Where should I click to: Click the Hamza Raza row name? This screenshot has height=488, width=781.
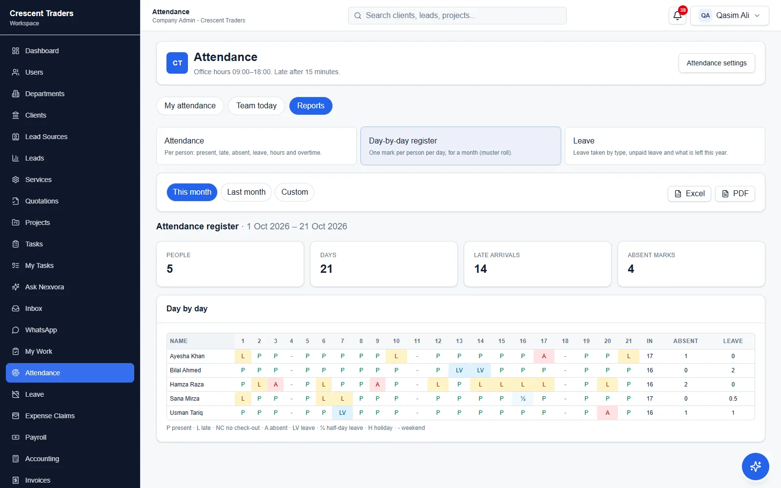(186, 385)
